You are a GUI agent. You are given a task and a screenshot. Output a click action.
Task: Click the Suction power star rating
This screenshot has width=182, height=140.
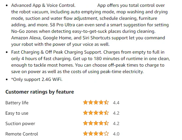point(96,123)
